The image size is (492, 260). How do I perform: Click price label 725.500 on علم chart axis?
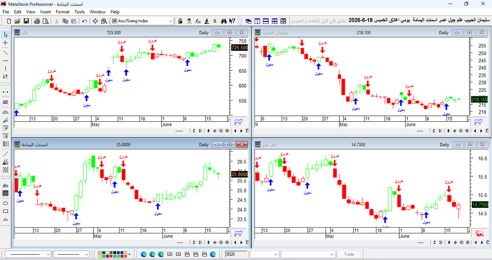pos(239,48)
